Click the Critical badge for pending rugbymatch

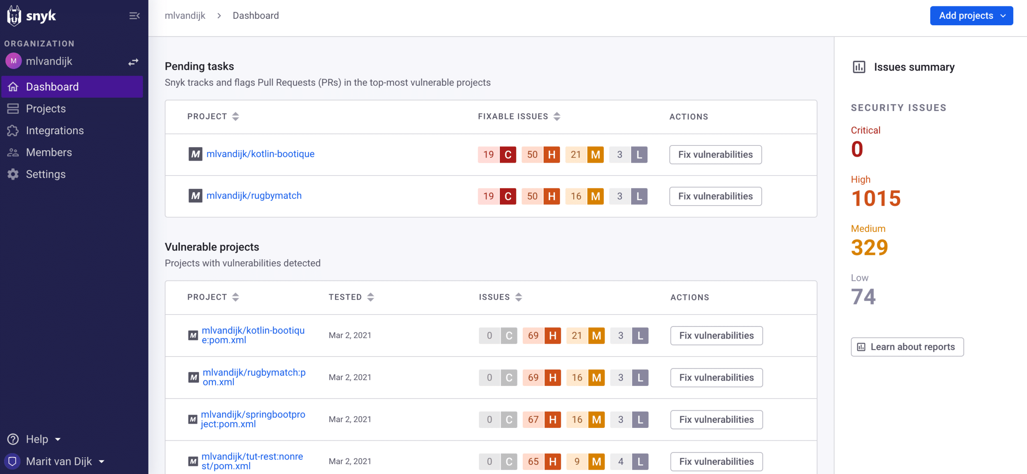[x=497, y=196]
